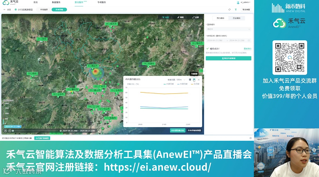Image resolution: width=319 pixels, height=177 pixels.
Task: Click the green 联系专家解读 button
Action: (x=228, y=58)
